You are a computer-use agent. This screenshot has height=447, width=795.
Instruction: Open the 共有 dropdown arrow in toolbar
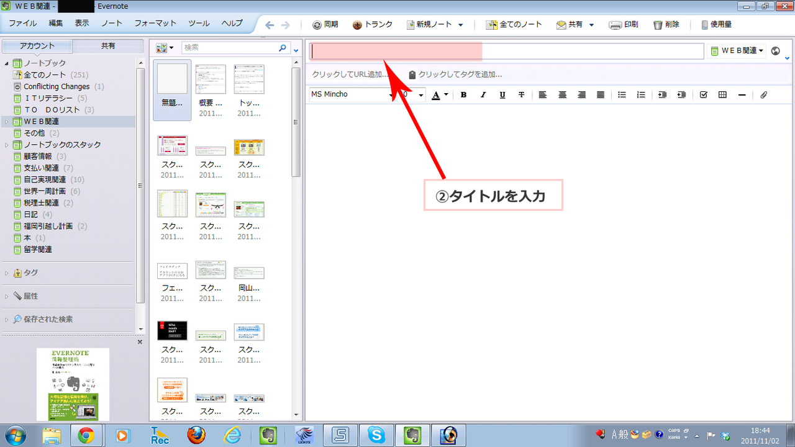(x=591, y=25)
